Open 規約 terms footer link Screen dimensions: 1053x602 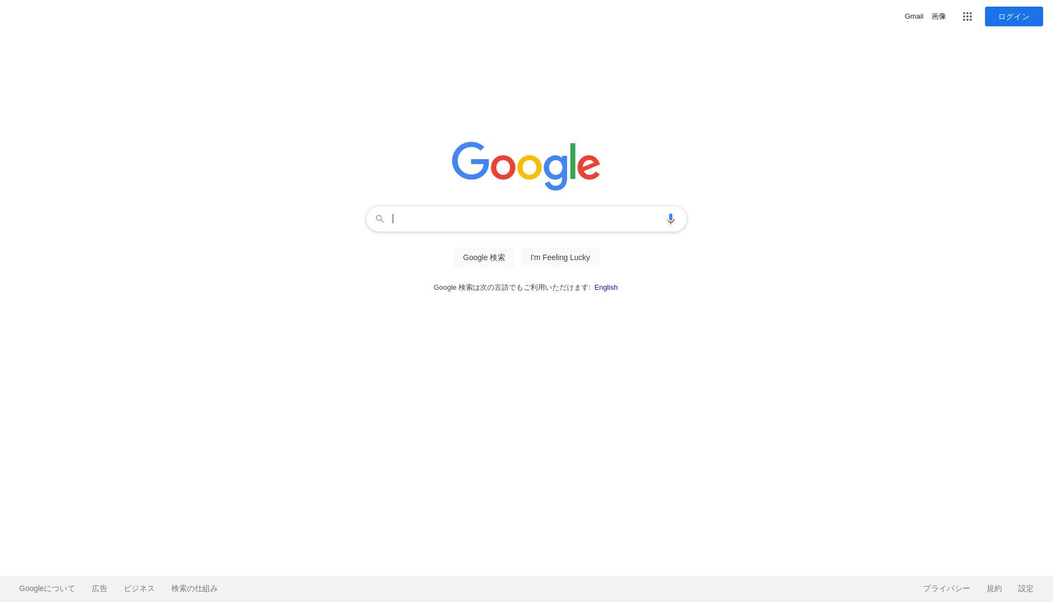pos(994,588)
